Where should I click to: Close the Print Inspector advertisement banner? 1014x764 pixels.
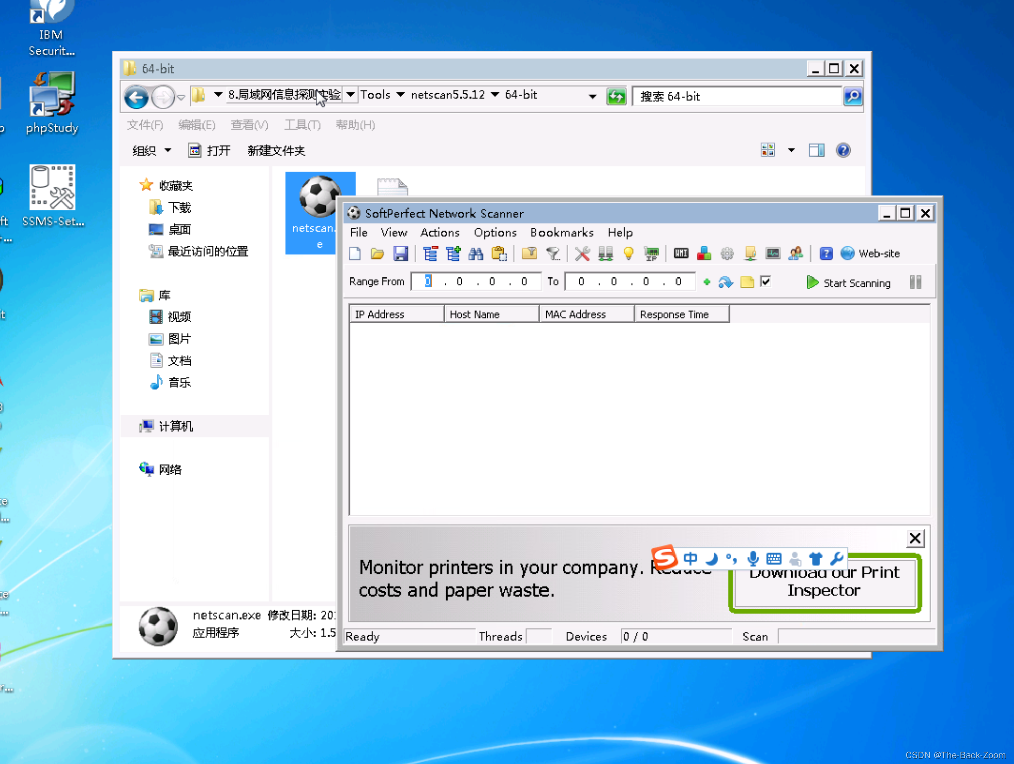(915, 538)
